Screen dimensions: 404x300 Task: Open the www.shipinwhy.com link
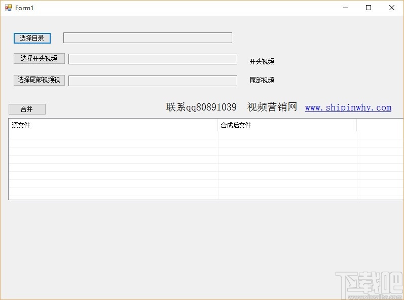[x=348, y=107]
